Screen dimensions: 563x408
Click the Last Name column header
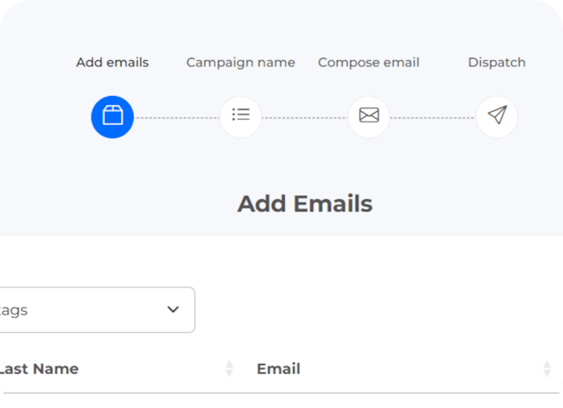pos(40,369)
